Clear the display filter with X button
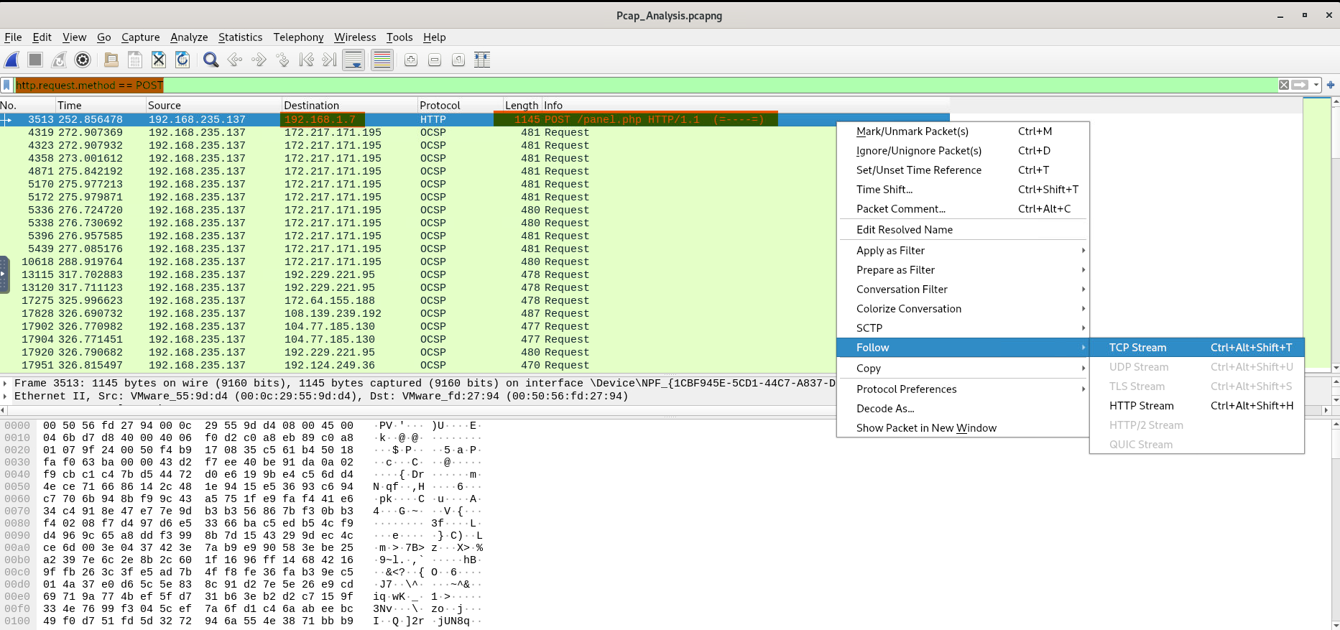Image resolution: width=1340 pixels, height=630 pixels. [x=1284, y=85]
